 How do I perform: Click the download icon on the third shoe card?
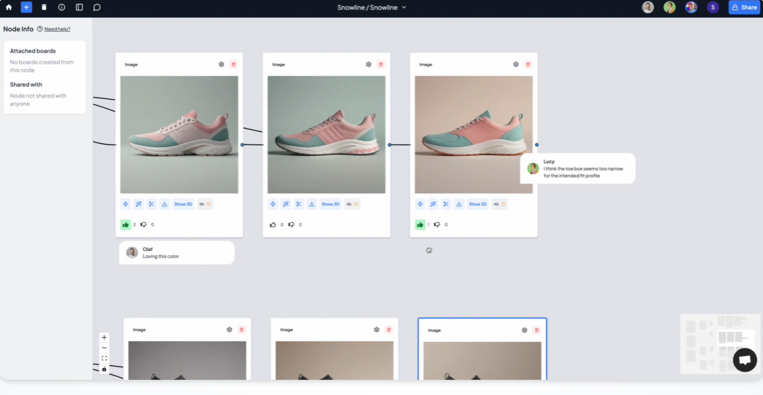[459, 204]
